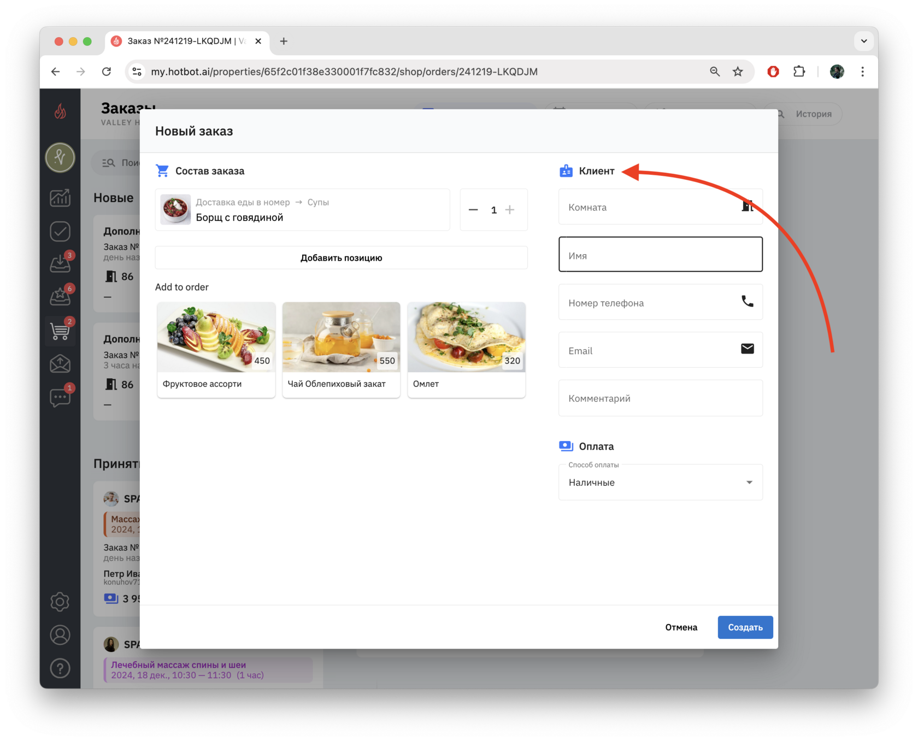The width and height of the screenshot is (918, 741).
Task: Bookmark this page with the star icon
Action: point(738,72)
